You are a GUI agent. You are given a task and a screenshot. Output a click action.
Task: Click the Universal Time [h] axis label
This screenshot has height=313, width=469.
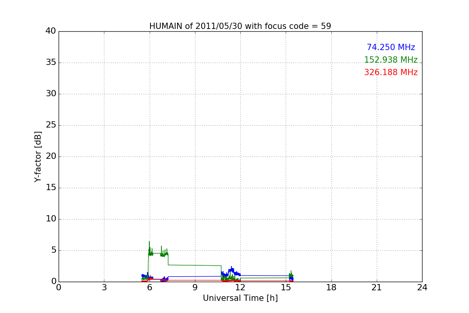(x=240, y=298)
